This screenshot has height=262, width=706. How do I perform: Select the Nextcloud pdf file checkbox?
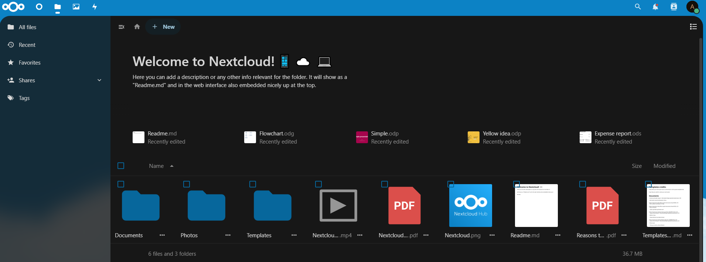click(385, 184)
